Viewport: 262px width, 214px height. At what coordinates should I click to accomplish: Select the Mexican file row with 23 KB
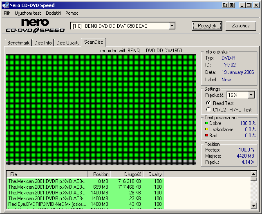click(x=85, y=198)
